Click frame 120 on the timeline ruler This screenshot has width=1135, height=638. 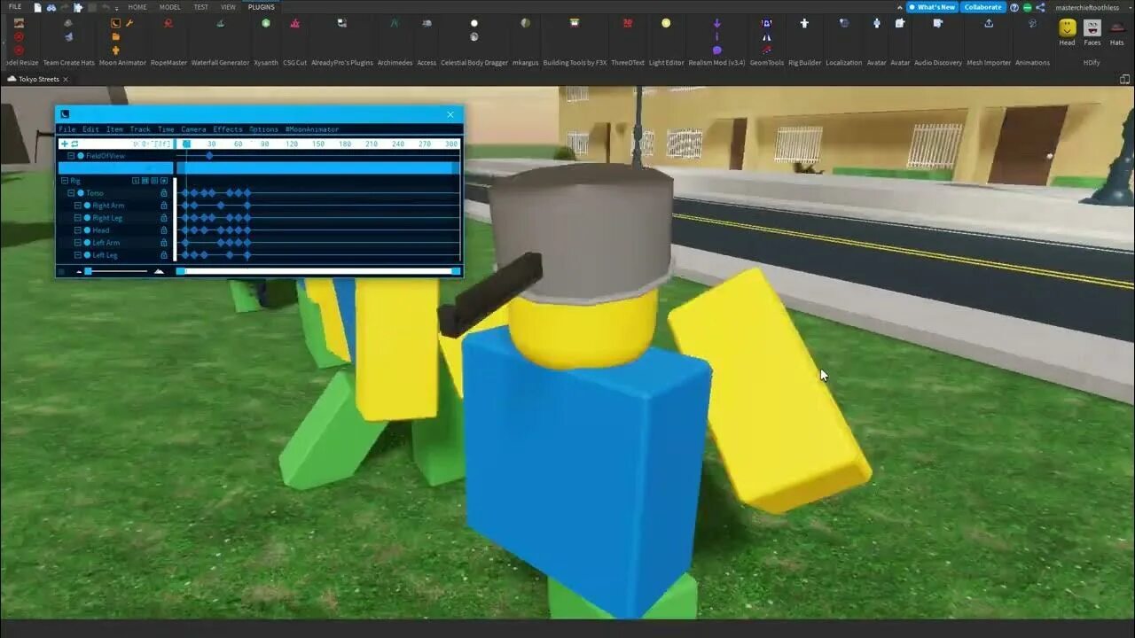pyautogui.click(x=291, y=144)
